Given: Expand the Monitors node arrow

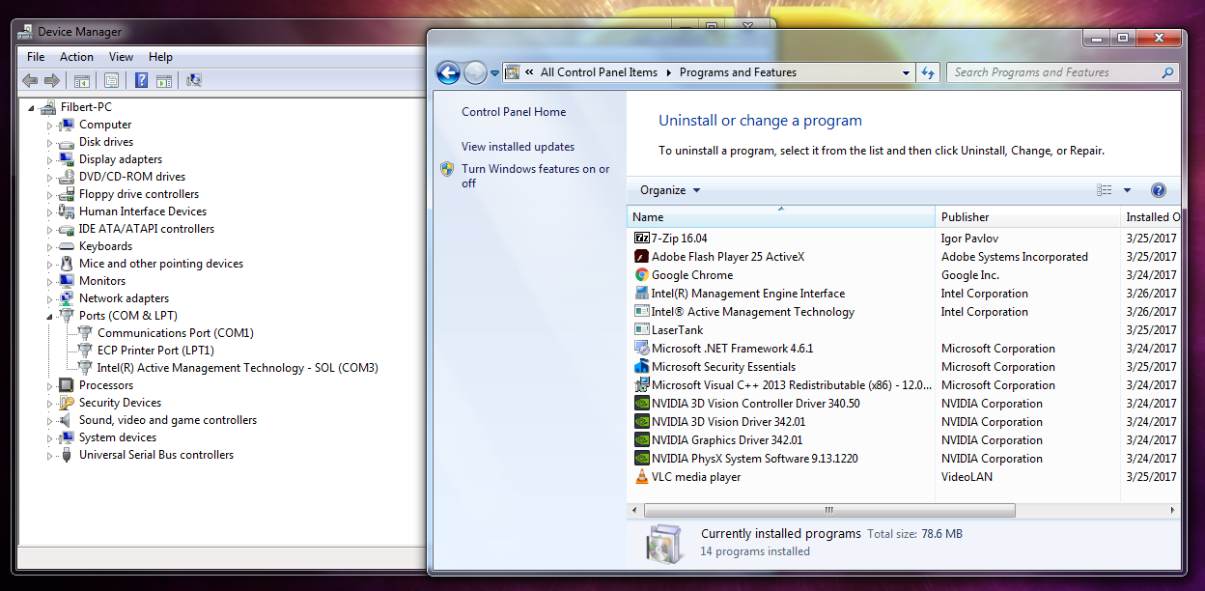Looking at the screenshot, I should 49,281.
